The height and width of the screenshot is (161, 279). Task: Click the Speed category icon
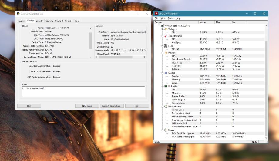pyautogui.click(x=166, y=130)
